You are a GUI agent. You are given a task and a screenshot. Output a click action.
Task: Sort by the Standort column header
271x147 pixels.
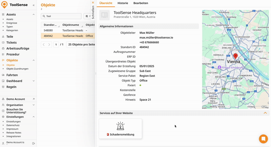(50, 25)
